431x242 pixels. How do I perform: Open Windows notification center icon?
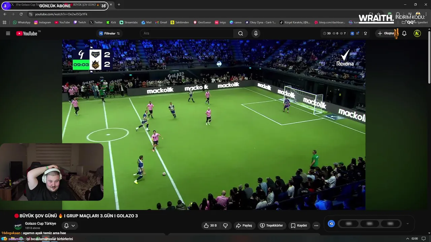424,239
